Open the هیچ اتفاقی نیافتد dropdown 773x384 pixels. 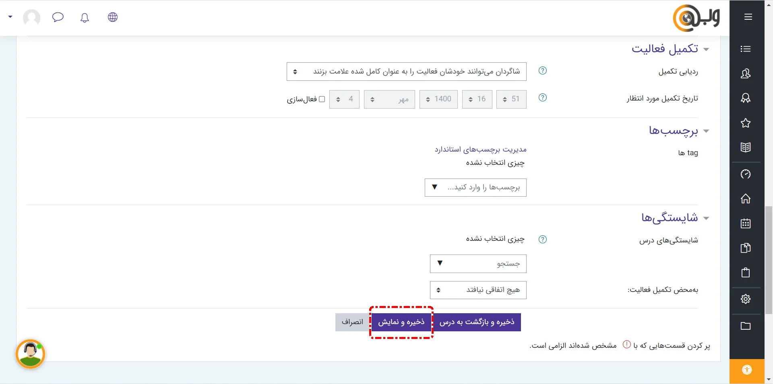(478, 290)
